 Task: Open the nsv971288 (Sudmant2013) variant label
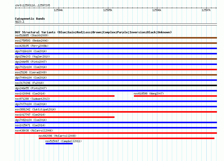[x=32, y=99]
